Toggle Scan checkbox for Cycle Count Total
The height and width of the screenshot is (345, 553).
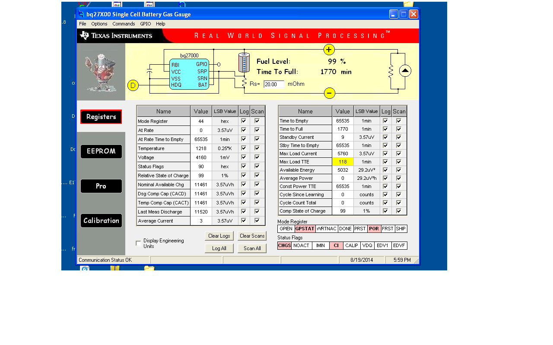399,203
